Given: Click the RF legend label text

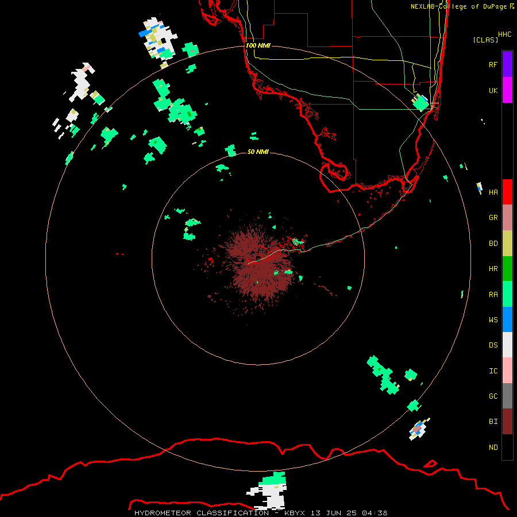Looking at the screenshot, I should point(493,64).
